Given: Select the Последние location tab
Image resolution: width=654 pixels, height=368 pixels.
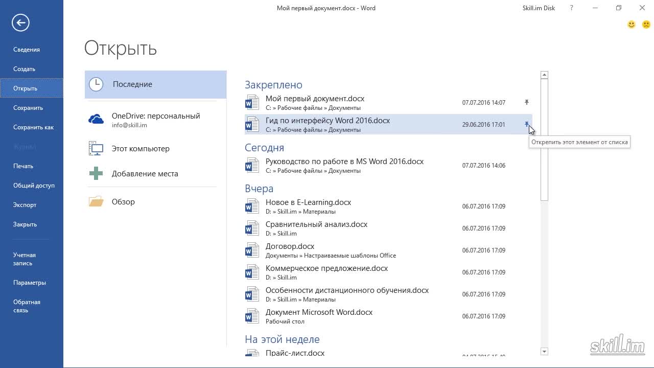Looking at the screenshot, I should point(155,84).
